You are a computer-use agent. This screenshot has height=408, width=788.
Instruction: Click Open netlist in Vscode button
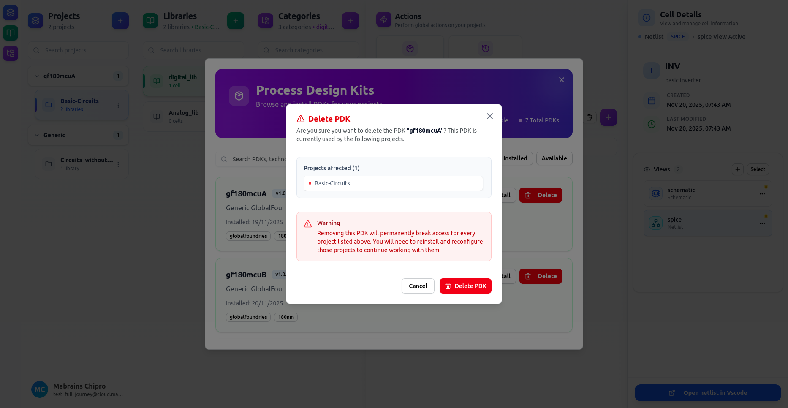[708, 393]
